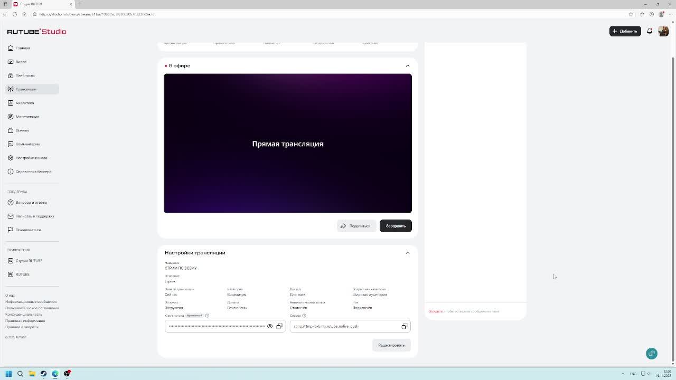
Task: Click the browser back arrow
Action: point(5,14)
